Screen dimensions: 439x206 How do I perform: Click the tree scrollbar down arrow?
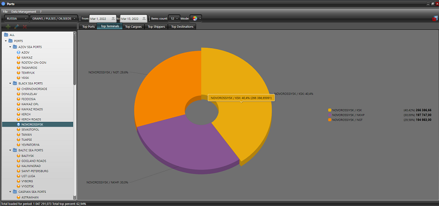pos(75,198)
